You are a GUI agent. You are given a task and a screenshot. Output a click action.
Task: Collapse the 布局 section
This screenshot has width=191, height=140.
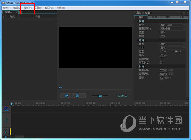coord(138,40)
